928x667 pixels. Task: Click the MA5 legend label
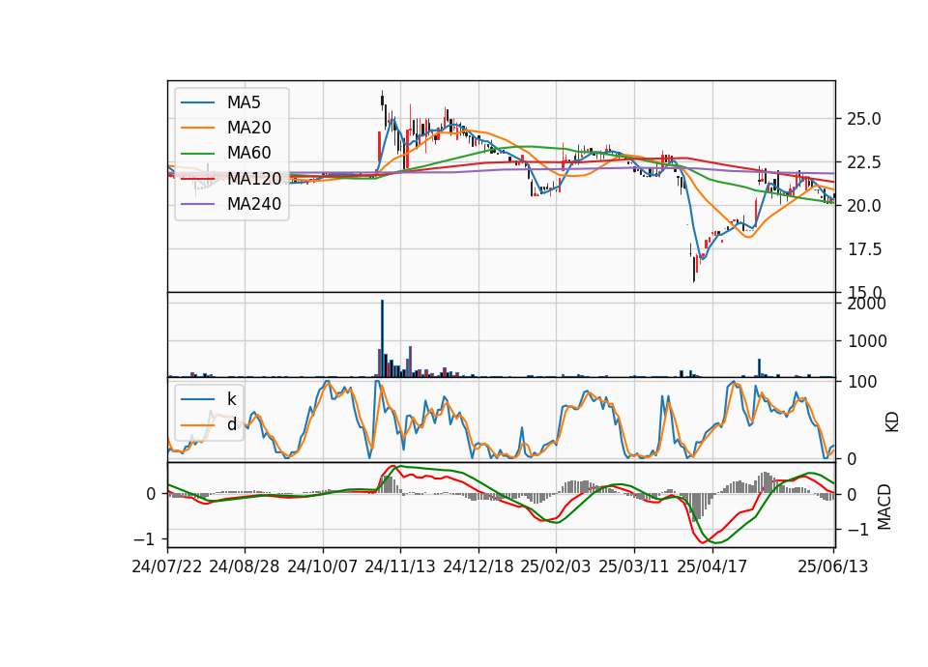[x=244, y=102]
